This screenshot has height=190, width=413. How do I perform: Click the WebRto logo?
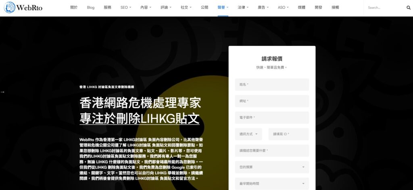pos(23,7)
